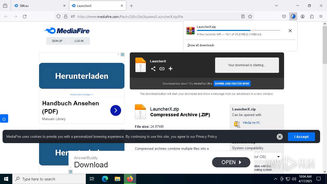Open Windows notification center

319,179
